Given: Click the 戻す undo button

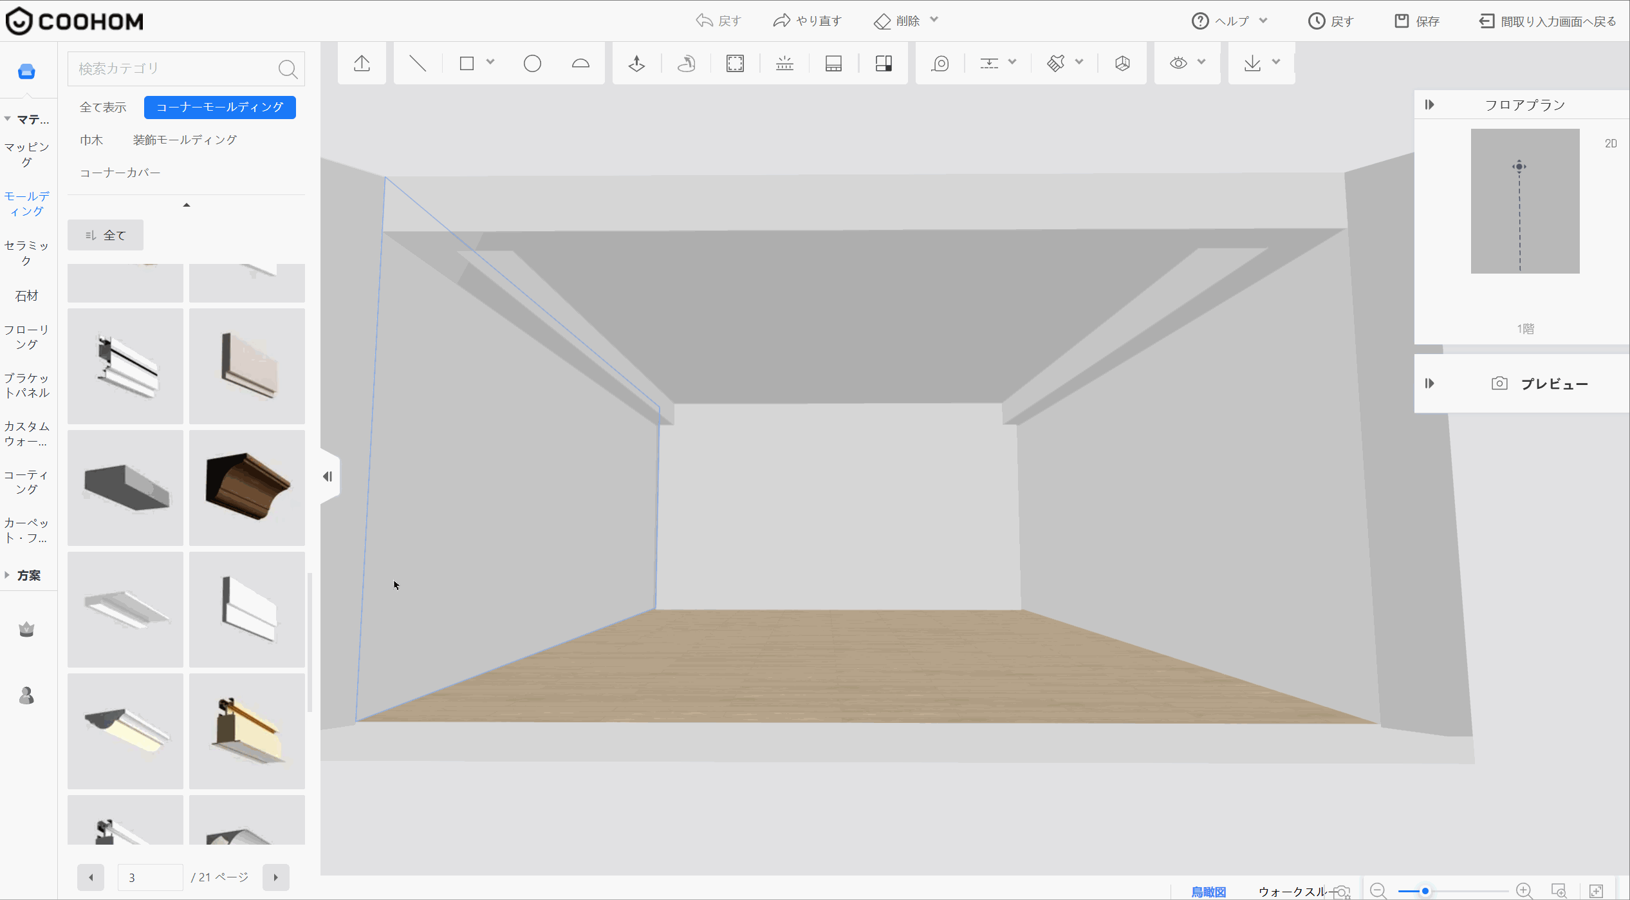Looking at the screenshot, I should [719, 21].
